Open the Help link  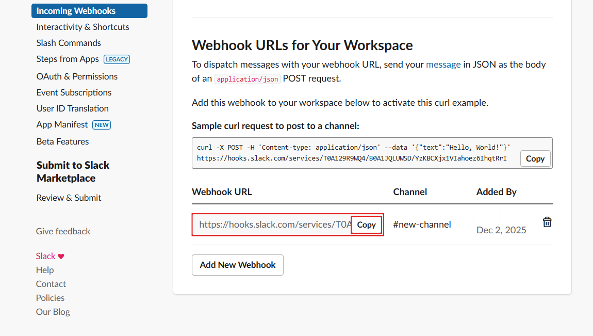45,270
